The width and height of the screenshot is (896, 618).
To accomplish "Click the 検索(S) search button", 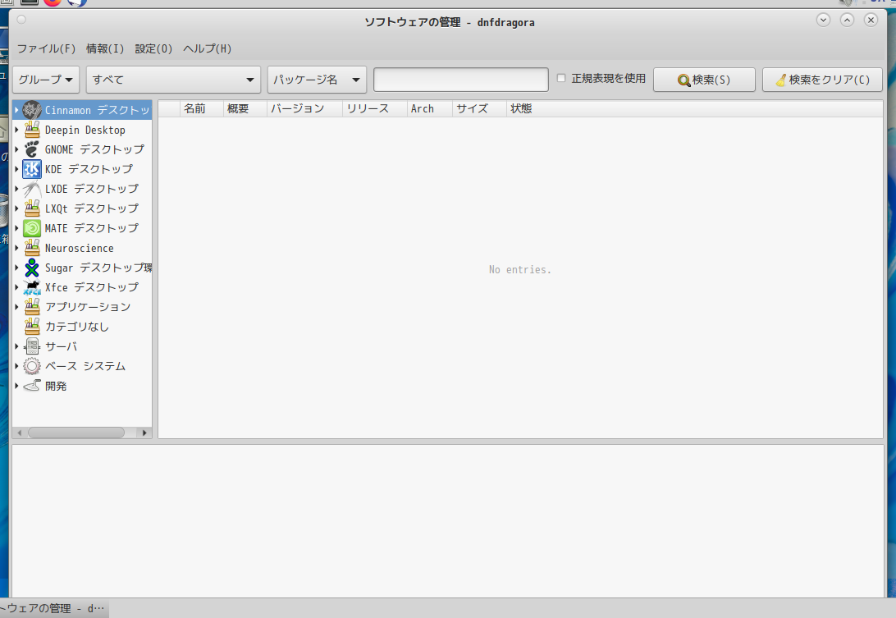I will 704,80.
